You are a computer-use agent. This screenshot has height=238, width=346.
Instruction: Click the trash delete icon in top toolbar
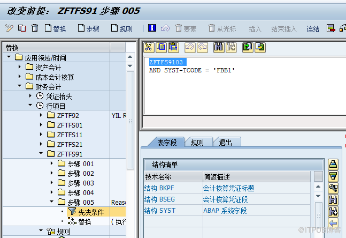[x=35, y=28]
